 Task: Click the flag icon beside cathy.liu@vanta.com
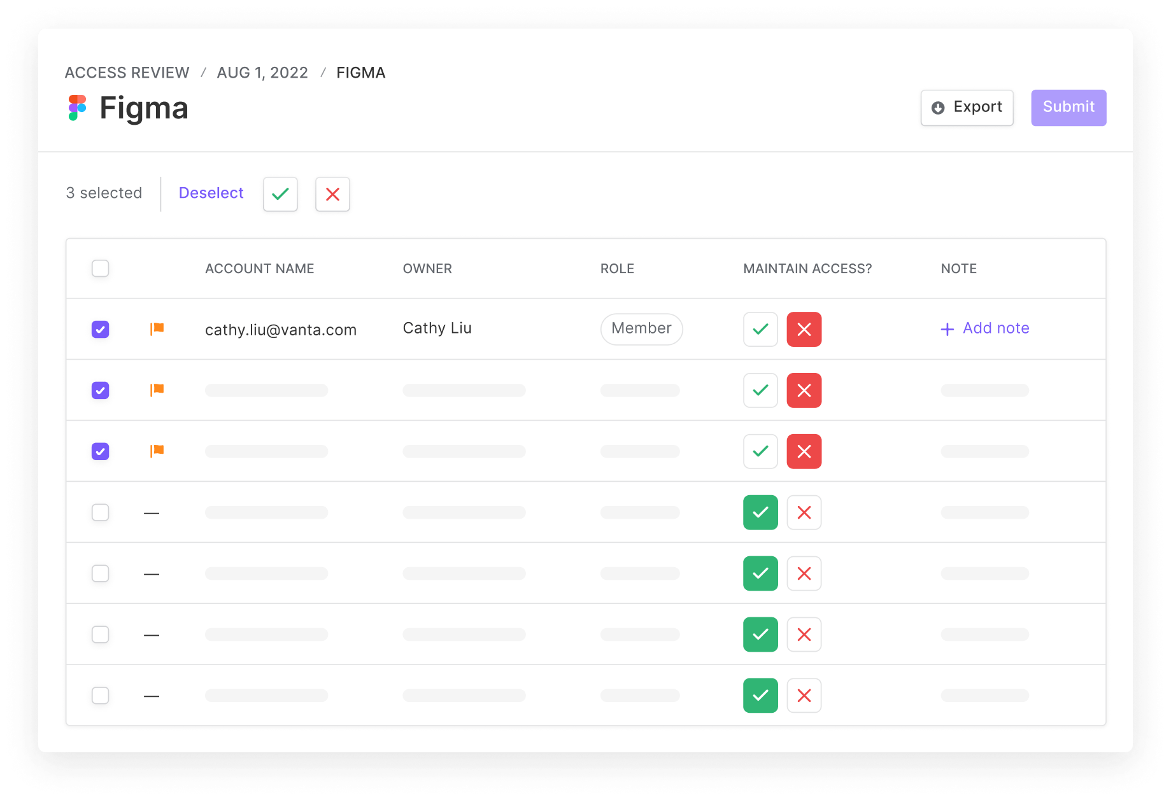[156, 329]
